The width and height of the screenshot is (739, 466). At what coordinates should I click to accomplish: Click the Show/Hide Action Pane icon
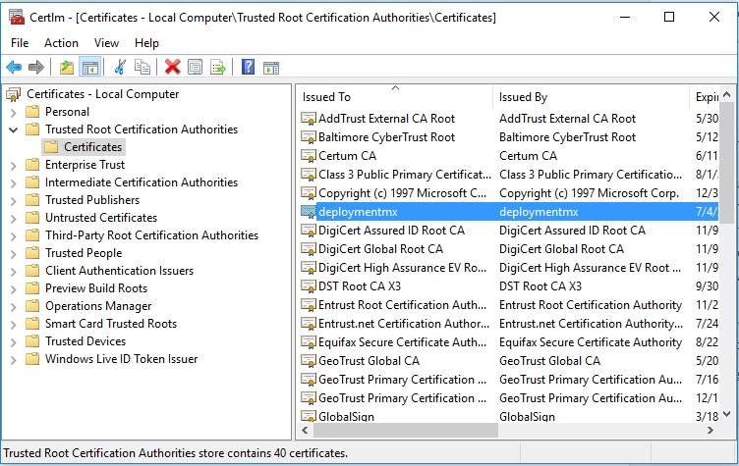tap(270, 67)
